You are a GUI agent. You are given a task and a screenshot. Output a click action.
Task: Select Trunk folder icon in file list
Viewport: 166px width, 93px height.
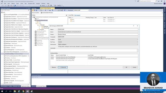[71, 21]
